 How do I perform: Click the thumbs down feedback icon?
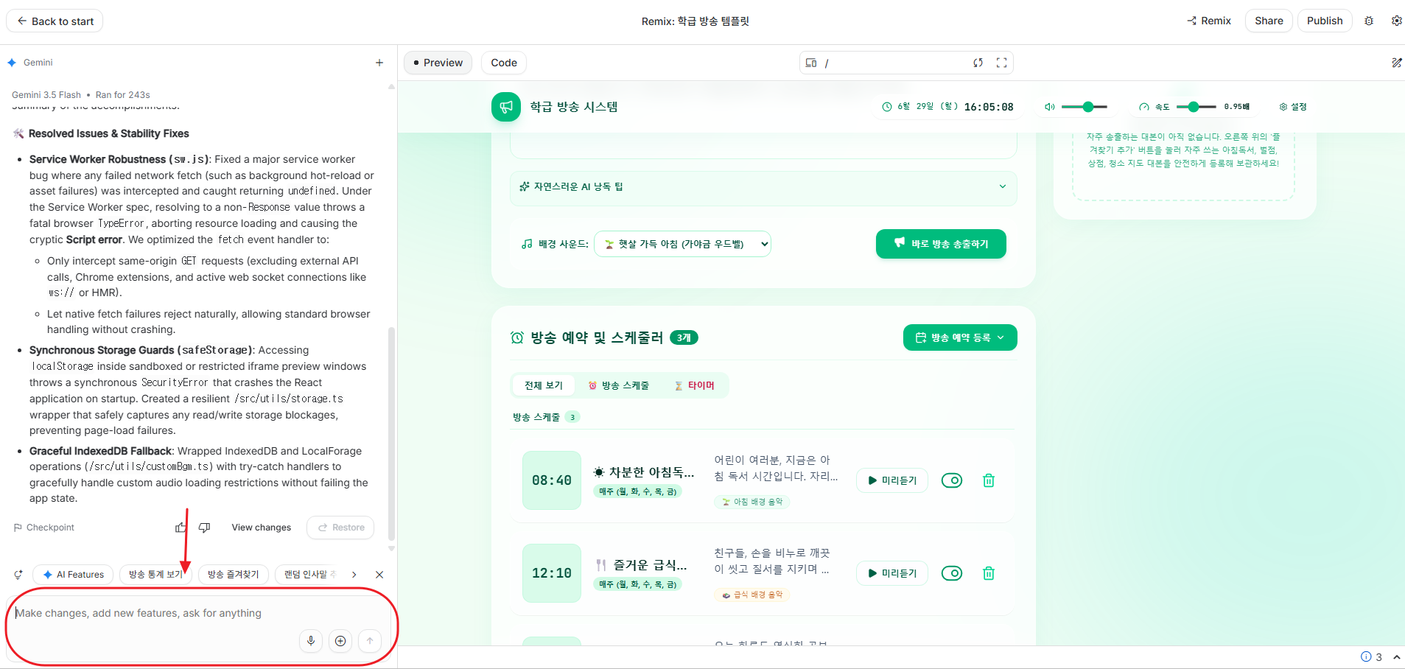205,528
